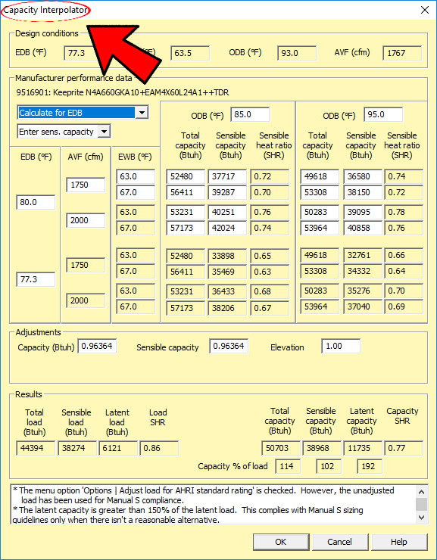The image size is (437, 560).
Task: Click the SHR cell showing 0.78
Action: click(404, 212)
